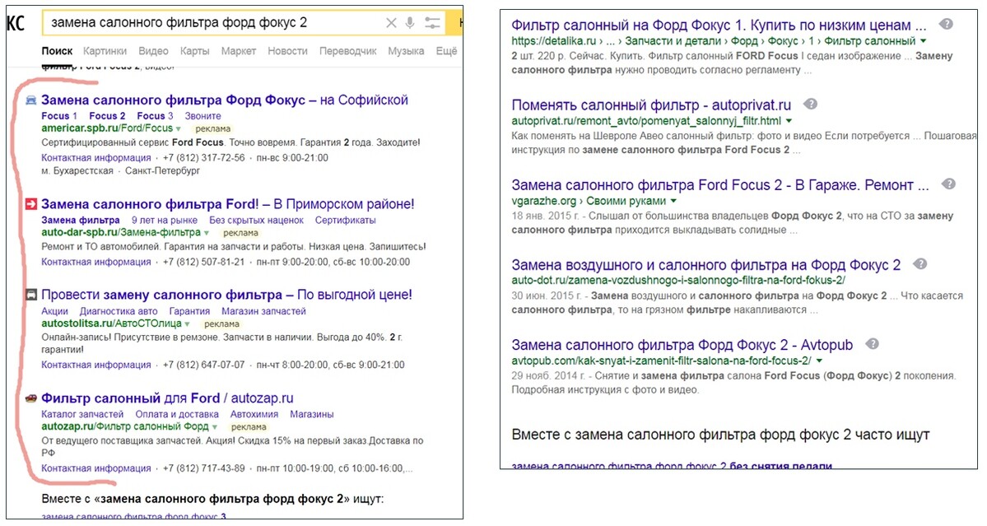Click '9 лет на рынке' sitelink
The height and width of the screenshot is (526, 987).
coord(165,221)
